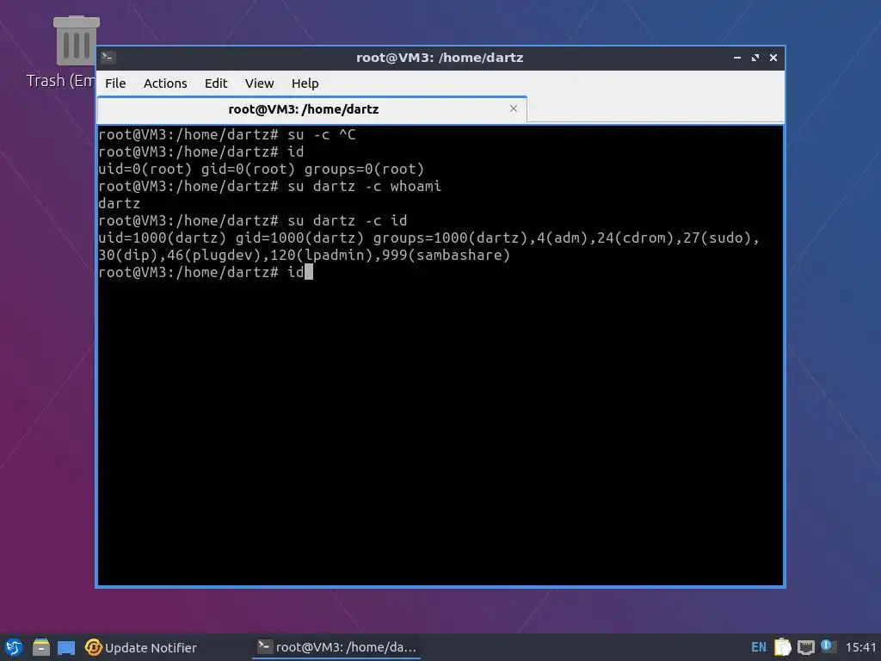Click the window title 'root@VM3: /home/dartz'
The width and height of the screenshot is (881, 661).
[x=440, y=58]
